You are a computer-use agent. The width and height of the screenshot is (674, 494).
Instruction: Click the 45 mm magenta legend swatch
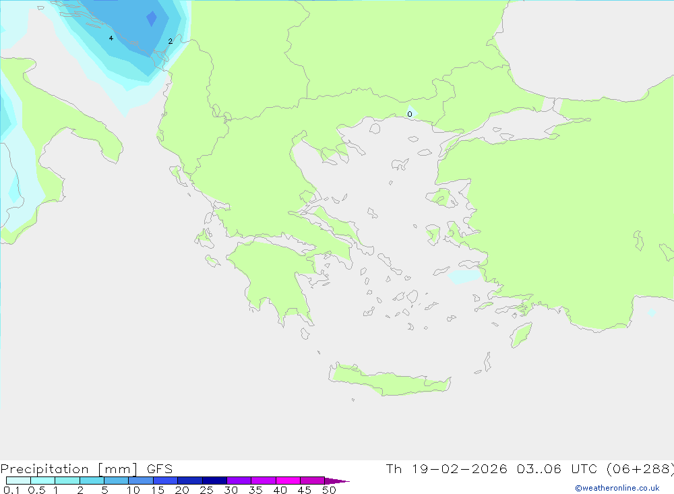point(312,481)
